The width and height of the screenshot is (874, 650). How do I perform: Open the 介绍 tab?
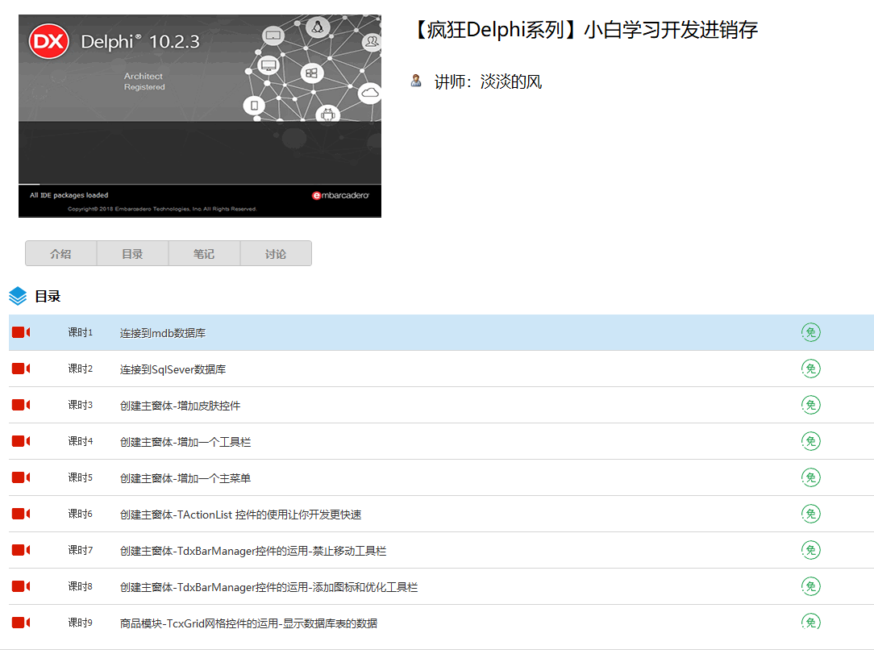coord(60,254)
